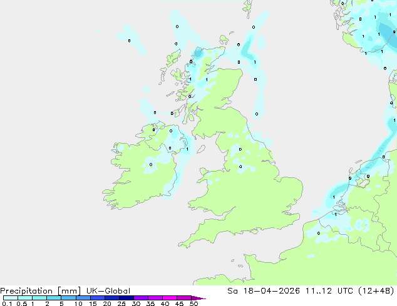Select the 0.5–1 mm legend color swatch
This screenshot has width=397, height=306.
pyautogui.click(x=25, y=298)
